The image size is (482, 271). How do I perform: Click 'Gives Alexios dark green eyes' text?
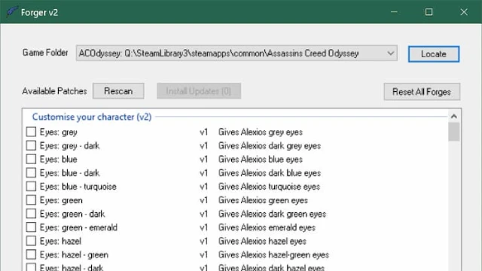tap(272, 214)
